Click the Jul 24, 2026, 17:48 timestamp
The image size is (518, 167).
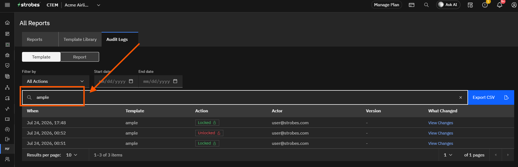[x=46, y=123]
